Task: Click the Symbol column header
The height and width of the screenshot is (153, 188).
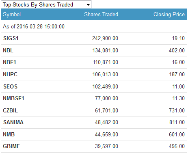Action: point(12,15)
